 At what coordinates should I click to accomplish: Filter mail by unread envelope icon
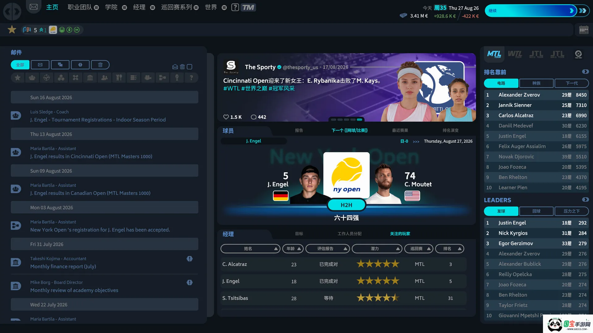click(x=40, y=65)
